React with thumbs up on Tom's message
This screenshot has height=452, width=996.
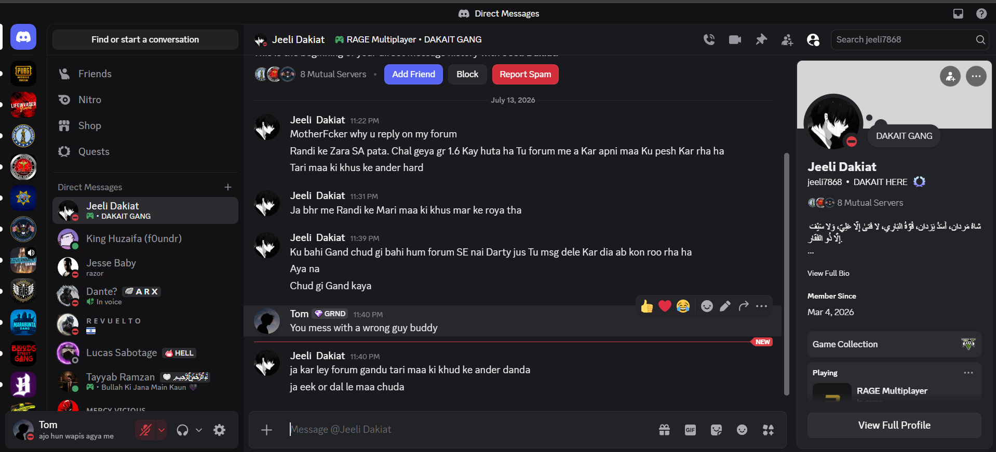(x=647, y=306)
